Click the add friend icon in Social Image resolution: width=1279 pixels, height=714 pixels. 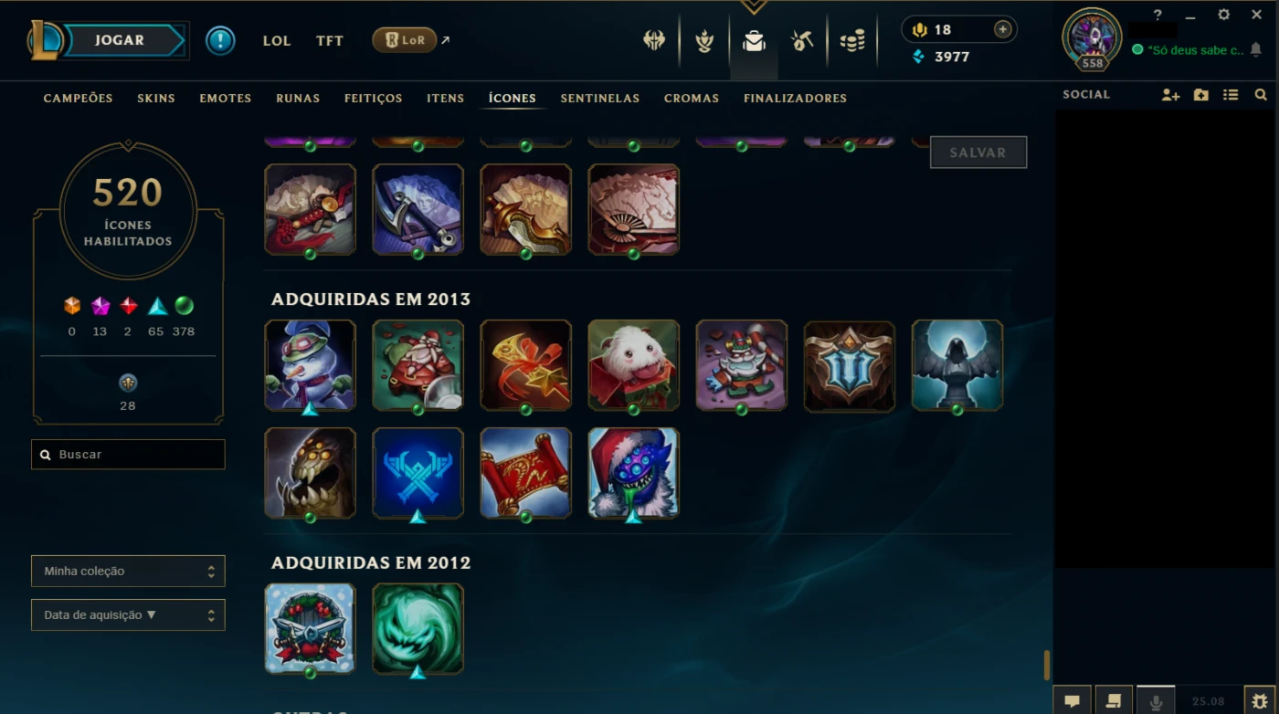[x=1170, y=95]
